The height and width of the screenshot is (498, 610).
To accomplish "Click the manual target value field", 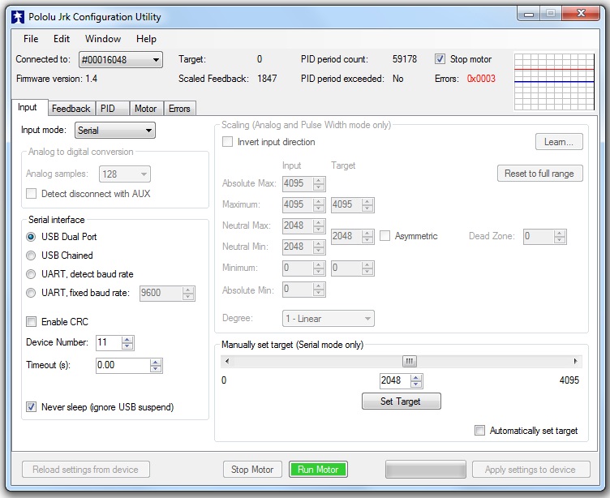I will tap(394, 380).
